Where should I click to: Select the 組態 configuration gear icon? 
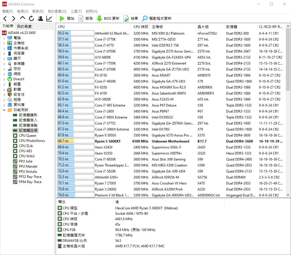[x=10, y=100]
